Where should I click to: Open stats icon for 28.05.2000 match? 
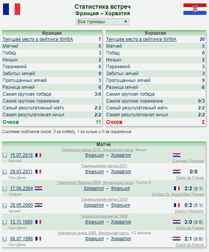coord(5,206)
